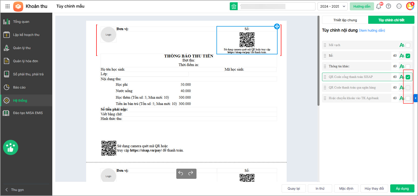418x196 pixels.
Task: Open the help question mark icon
Action: coord(388,6)
